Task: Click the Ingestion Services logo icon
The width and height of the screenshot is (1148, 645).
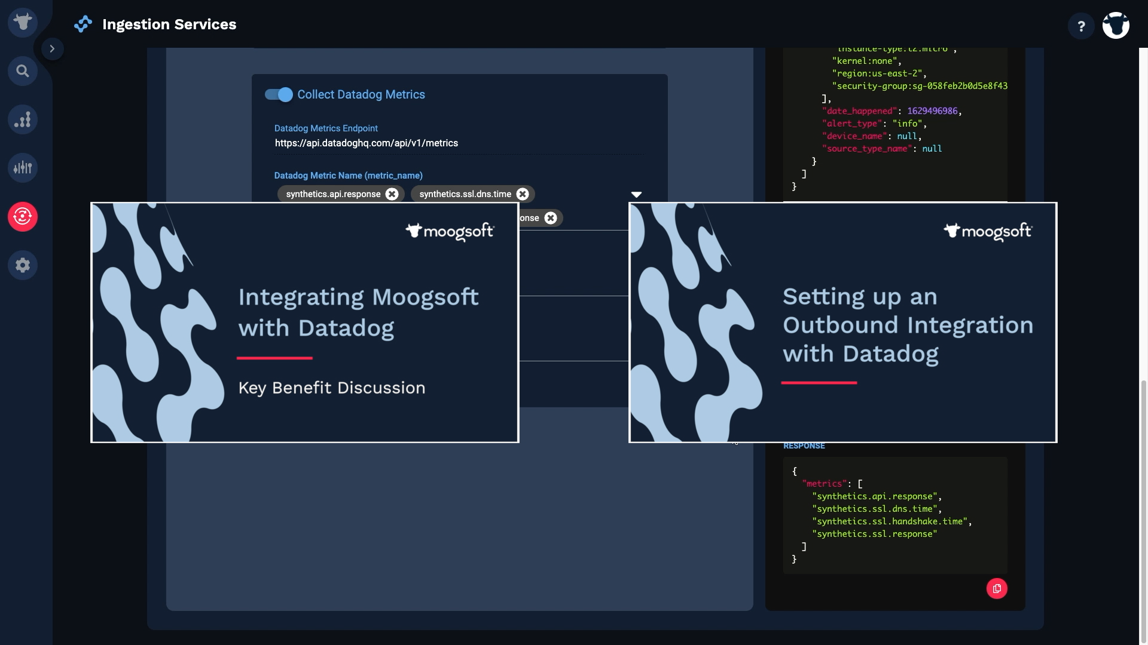Action: (x=83, y=24)
